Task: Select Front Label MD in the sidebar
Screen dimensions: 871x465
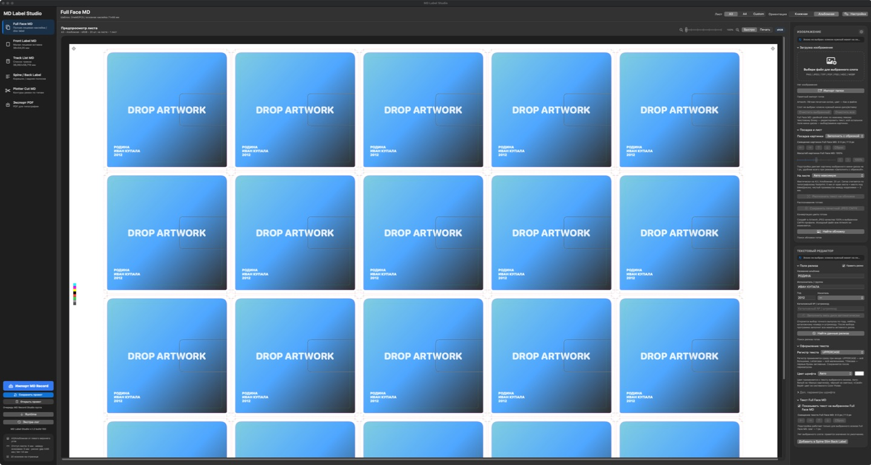Action: pyautogui.click(x=28, y=44)
